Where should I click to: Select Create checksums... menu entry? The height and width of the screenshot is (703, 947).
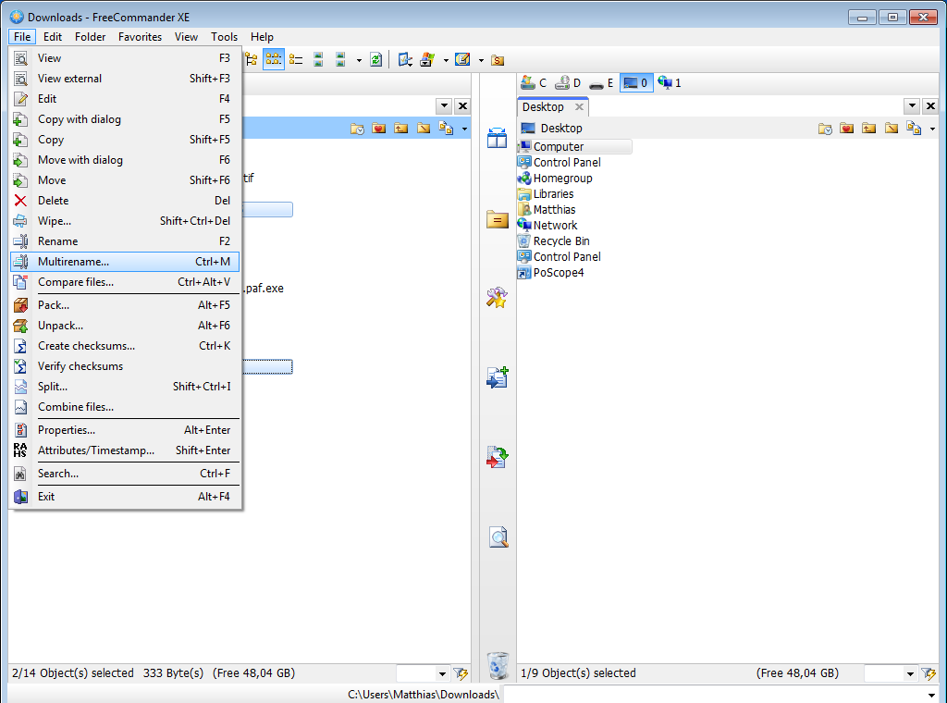[x=125, y=346]
